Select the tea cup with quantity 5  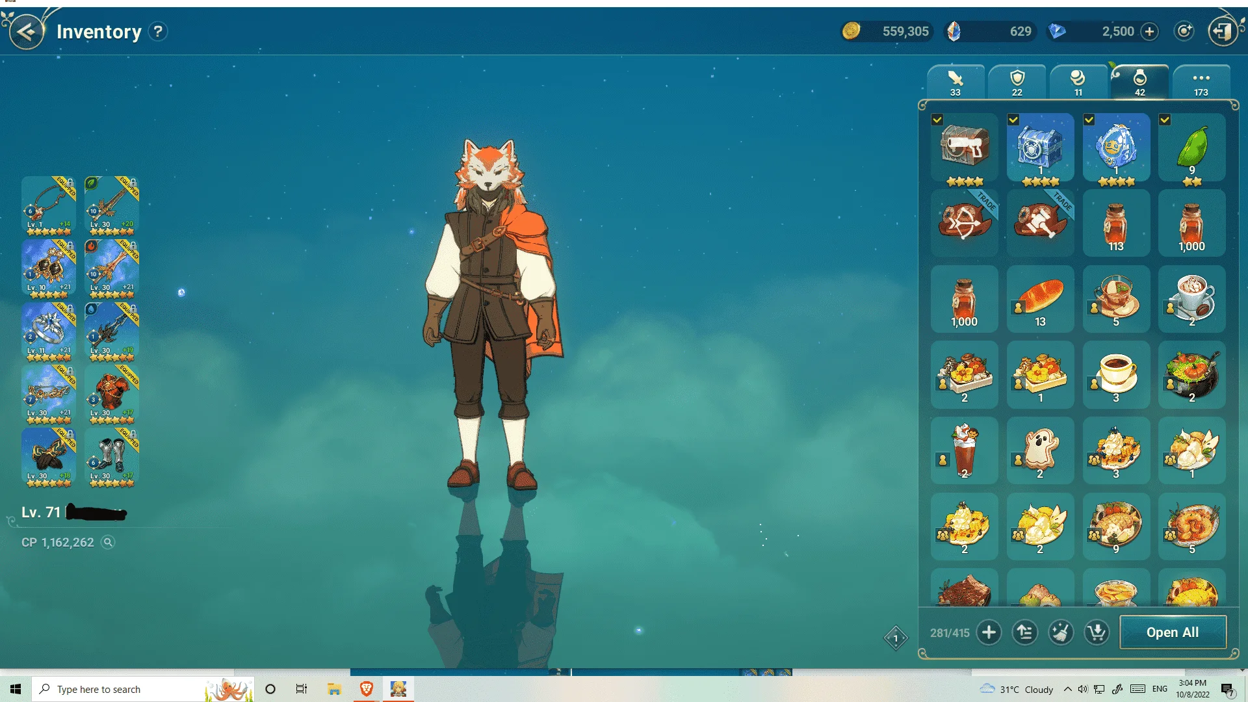[1116, 299]
